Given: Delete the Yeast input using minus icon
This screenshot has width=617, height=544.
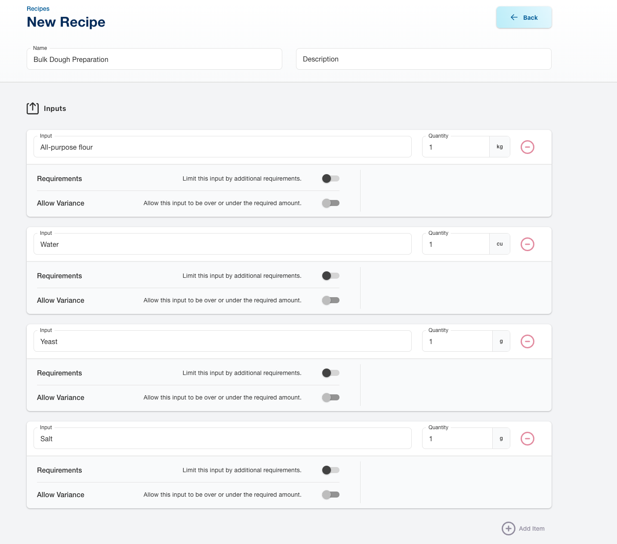Looking at the screenshot, I should tap(527, 341).
